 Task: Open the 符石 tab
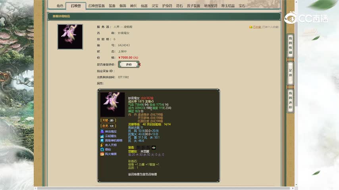tap(179, 6)
